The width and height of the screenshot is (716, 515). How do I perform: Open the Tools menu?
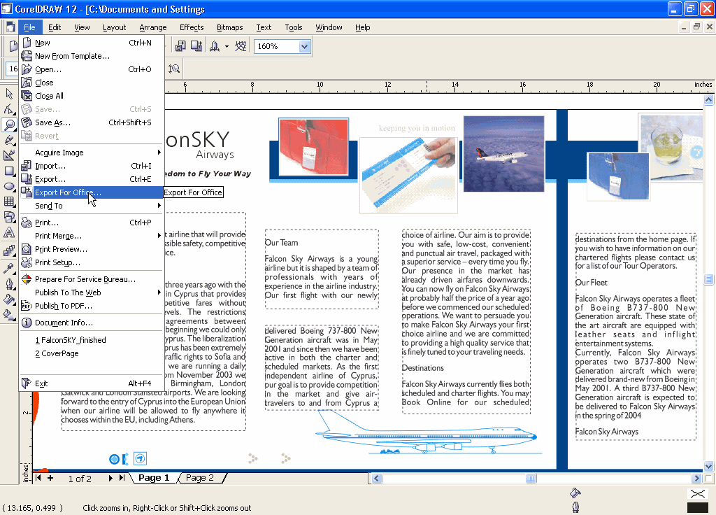[293, 27]
